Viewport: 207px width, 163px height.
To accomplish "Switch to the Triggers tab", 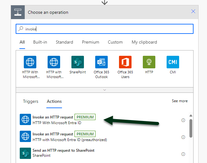I will (x=31, y=101).
